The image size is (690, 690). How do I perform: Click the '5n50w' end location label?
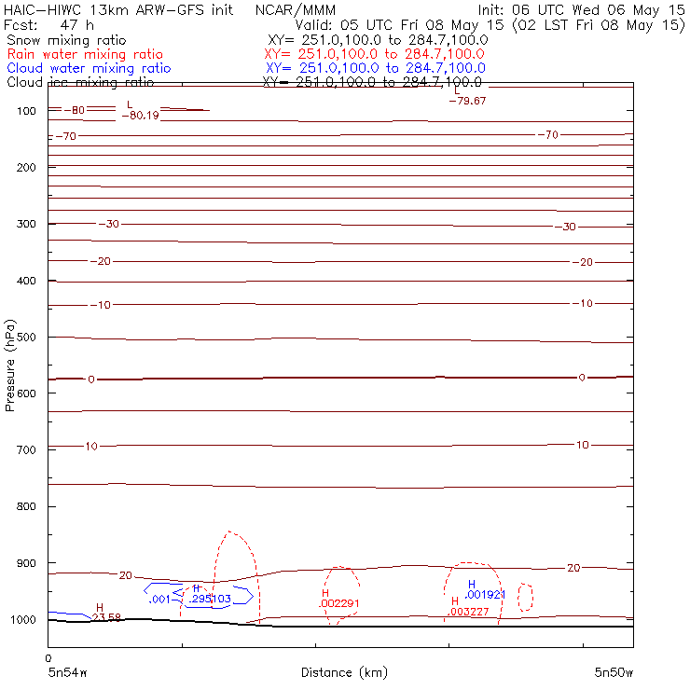point(614,672)
